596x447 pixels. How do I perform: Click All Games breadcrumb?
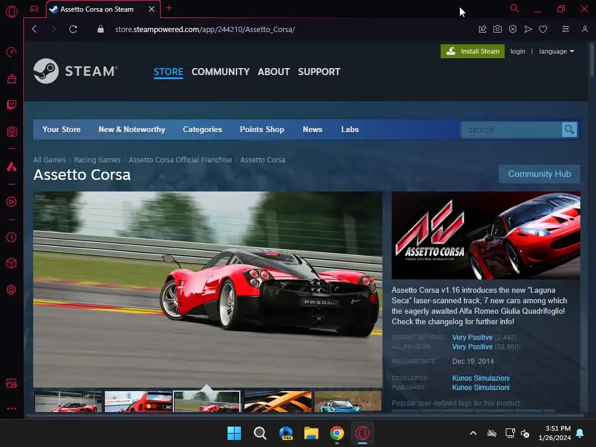[49, 160]
